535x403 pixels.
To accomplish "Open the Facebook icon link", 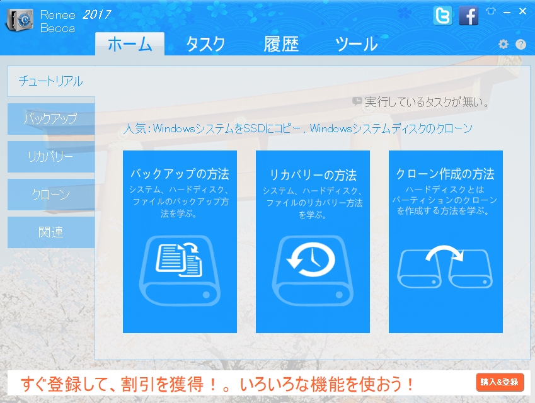I will (468, 16).
